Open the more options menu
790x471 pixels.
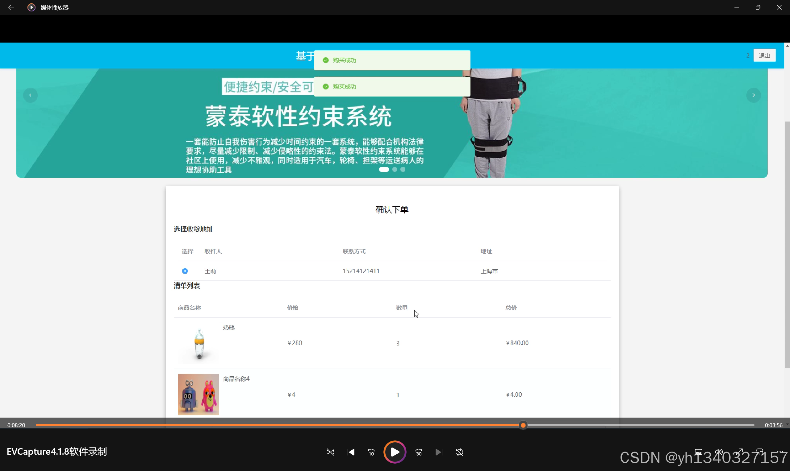point(780,452)
